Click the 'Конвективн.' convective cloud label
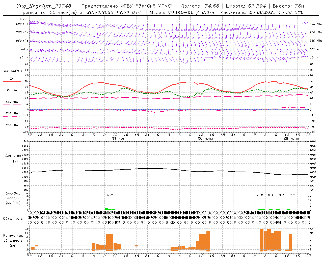The image size is (323, 258). [13, 236]
